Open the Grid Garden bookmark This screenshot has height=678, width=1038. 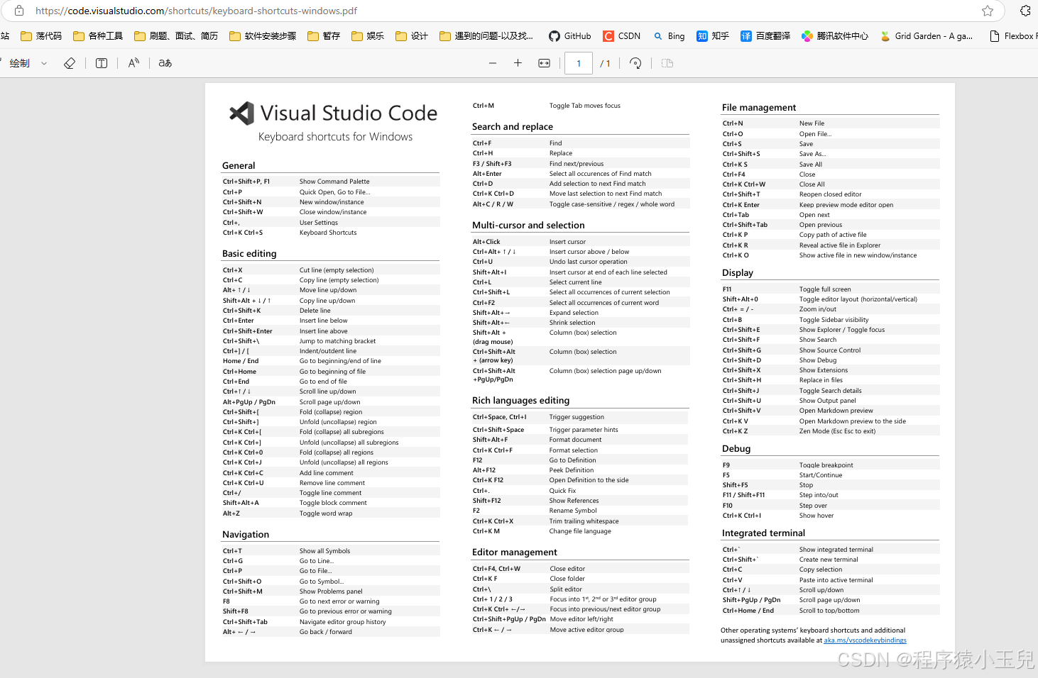point(927,36)
